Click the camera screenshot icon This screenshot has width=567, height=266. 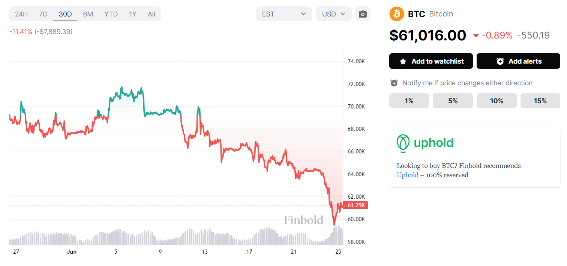pos(363,13)
